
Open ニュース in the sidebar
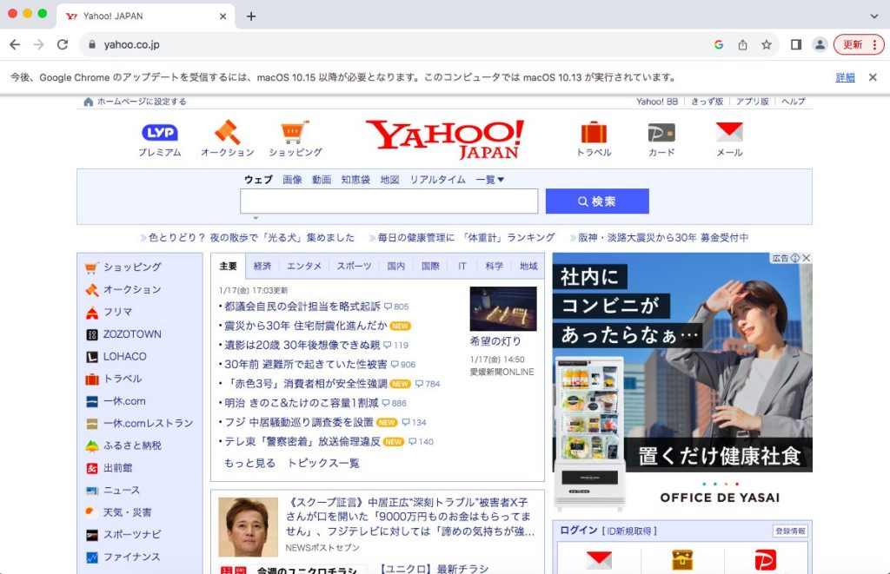click(x=121, y=490)
